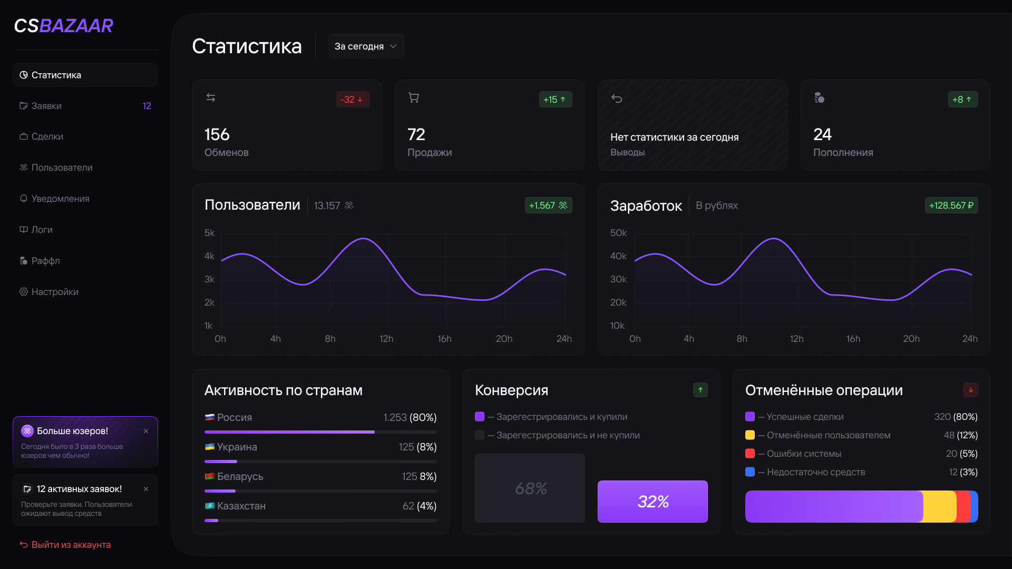The height and width of the screenshot is (569, 1012).
Task: Dismiss the Больше юзеров notification
Action: [x=146, y=431]
